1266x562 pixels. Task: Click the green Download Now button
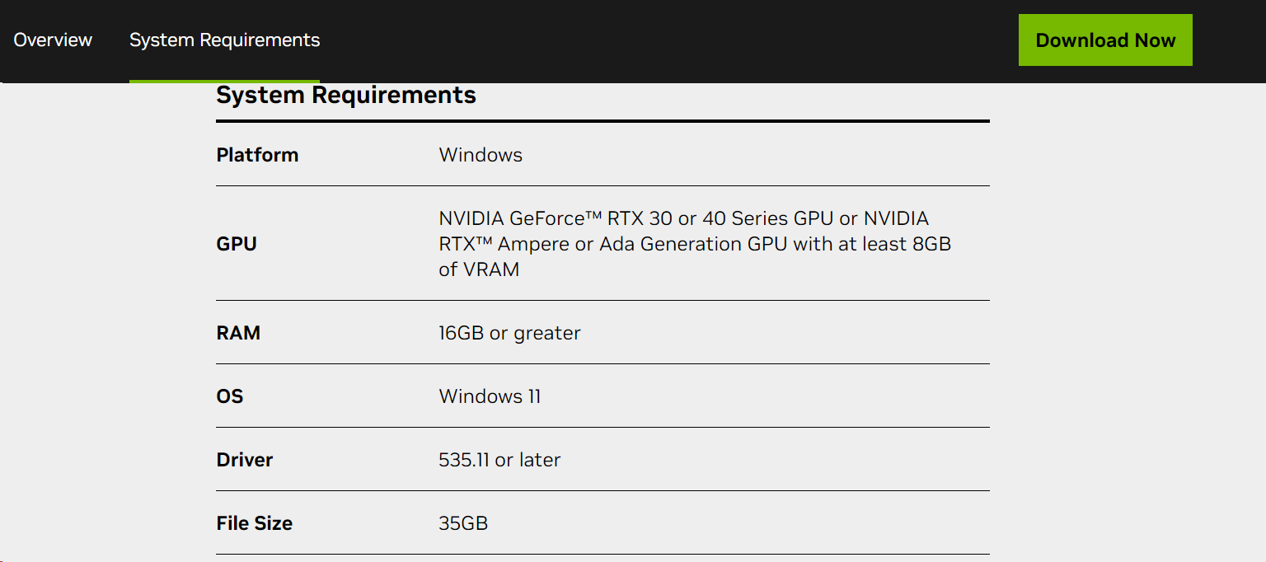point(1105,40)
